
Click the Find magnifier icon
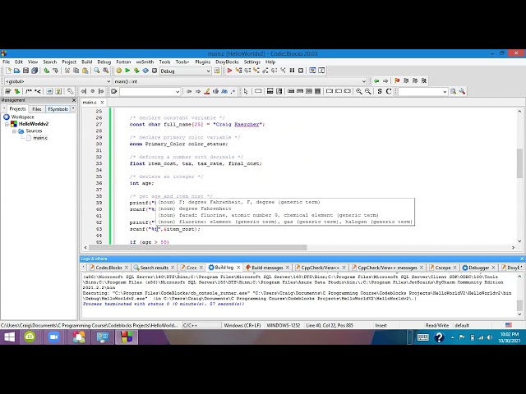[97, 71]
